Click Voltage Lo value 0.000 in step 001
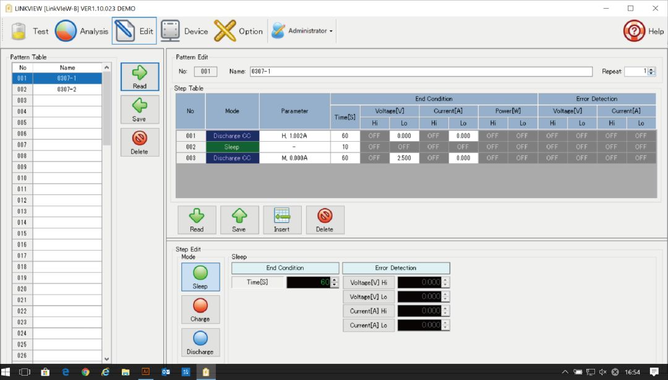This screenshot has height=380, width=668. 405,136
